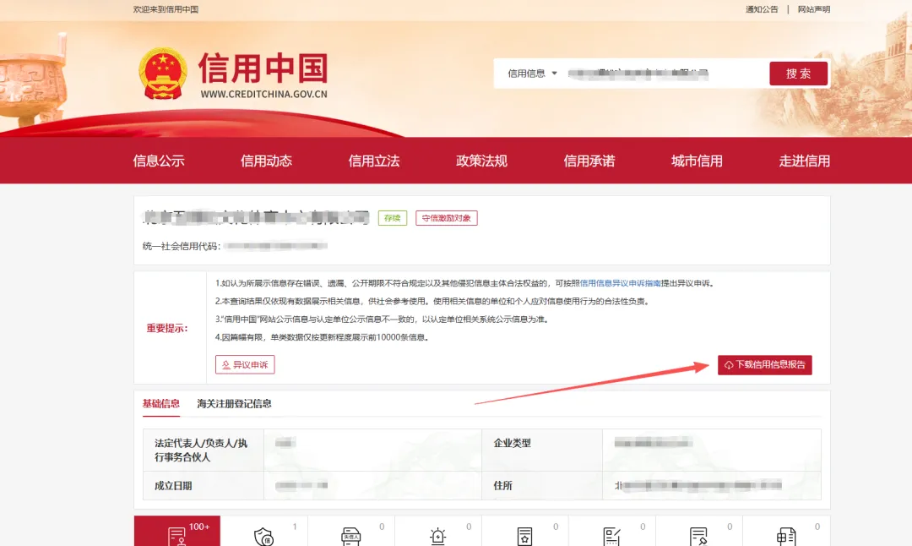Select the 基础信息 tab
The width and height of the screenshot is (912, 546).
point(161,403)
